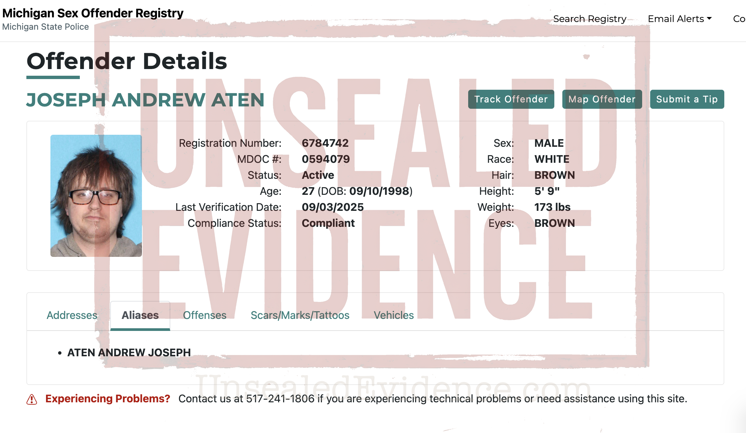Select the Aliases tab
Screen dimensions: 746x433
[x=140, y=315]
